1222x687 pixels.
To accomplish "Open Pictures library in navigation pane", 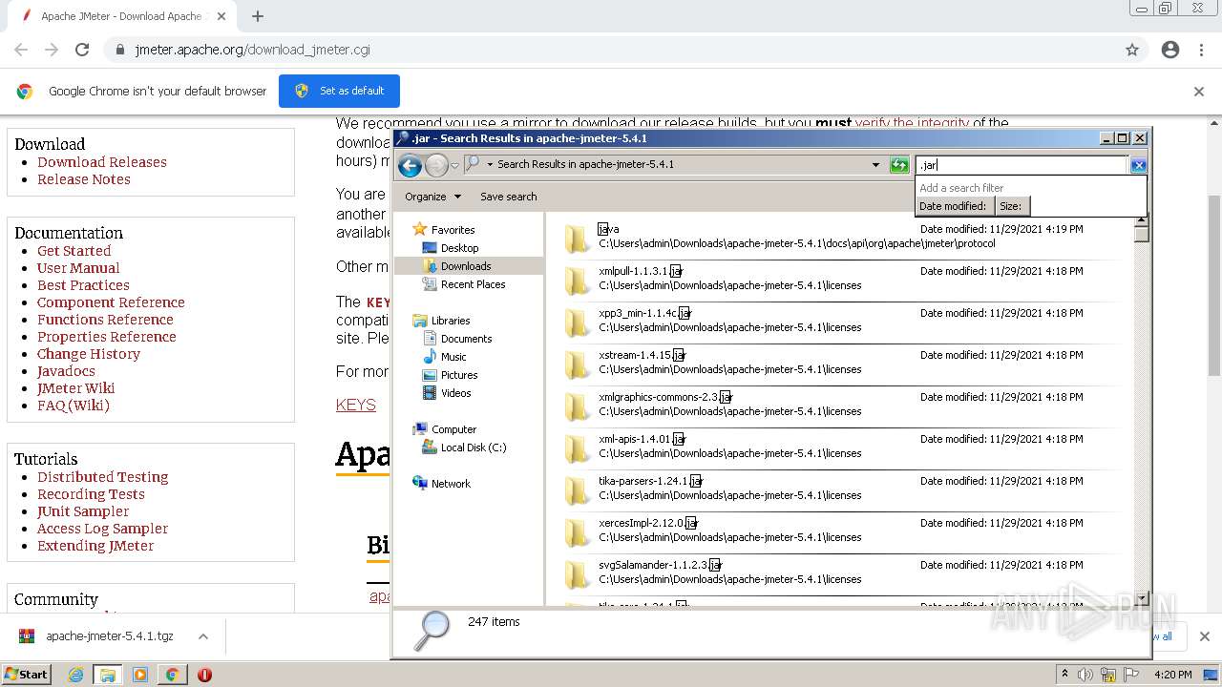I will pyautogui.click(x=459, y=375).
